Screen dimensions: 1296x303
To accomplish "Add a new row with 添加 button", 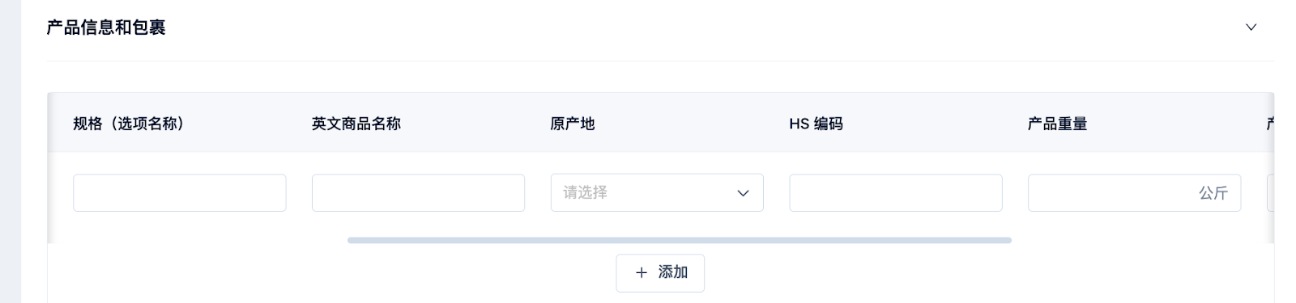I will [660, 273].
